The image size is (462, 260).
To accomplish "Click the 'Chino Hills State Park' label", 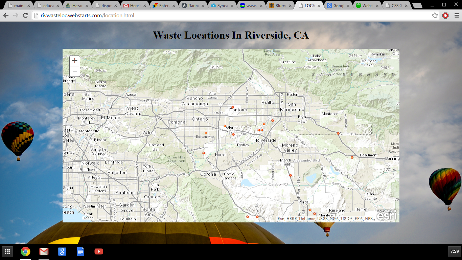I will (x=177, y=159).
